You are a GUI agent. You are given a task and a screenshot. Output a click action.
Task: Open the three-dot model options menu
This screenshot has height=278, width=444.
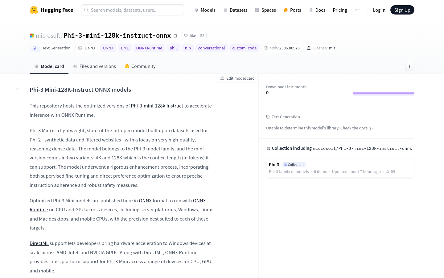coord(410,66)
